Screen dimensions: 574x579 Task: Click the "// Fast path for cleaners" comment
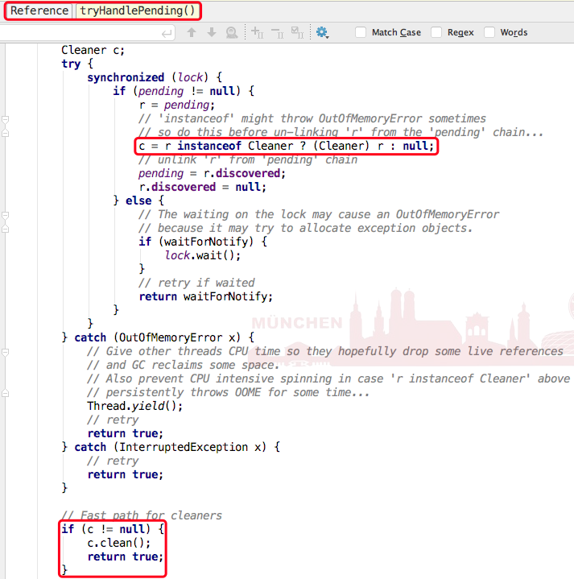click(x=142, y=515)
